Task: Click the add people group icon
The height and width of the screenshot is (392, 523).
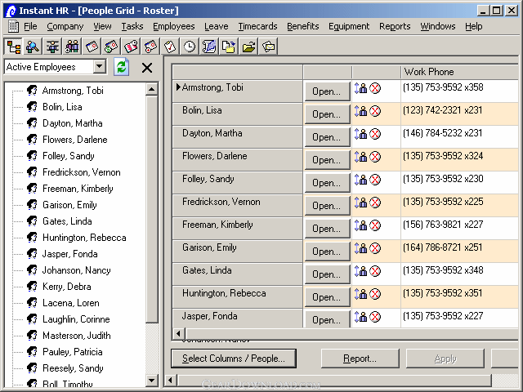Action: [x=72, y=47]
